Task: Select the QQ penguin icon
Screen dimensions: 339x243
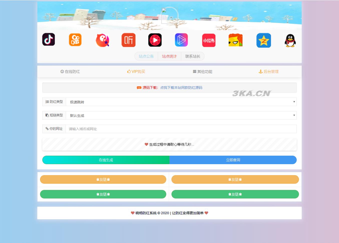Action: [290, 41]
